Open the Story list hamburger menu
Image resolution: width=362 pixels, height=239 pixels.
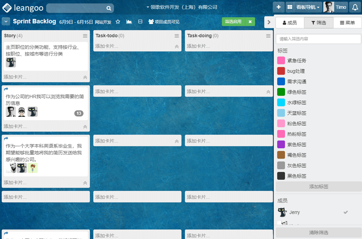tap(85, 36)
